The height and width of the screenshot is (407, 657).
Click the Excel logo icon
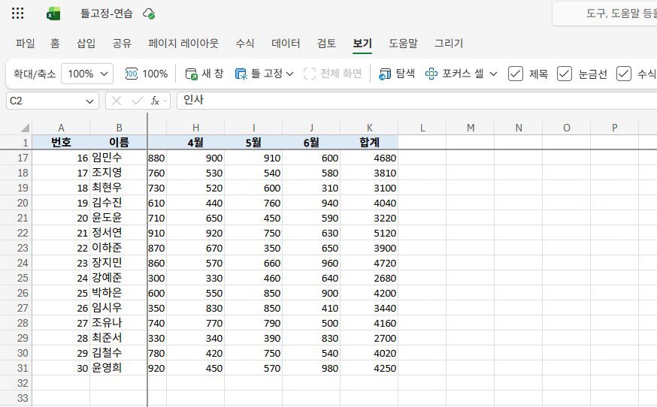coord(53,14)
